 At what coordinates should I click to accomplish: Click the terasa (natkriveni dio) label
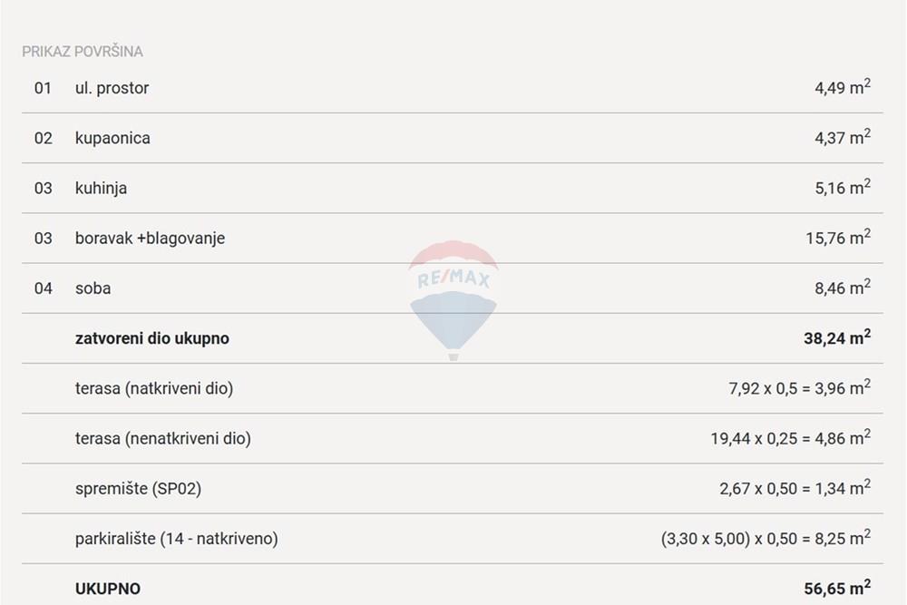click(154, 388)
